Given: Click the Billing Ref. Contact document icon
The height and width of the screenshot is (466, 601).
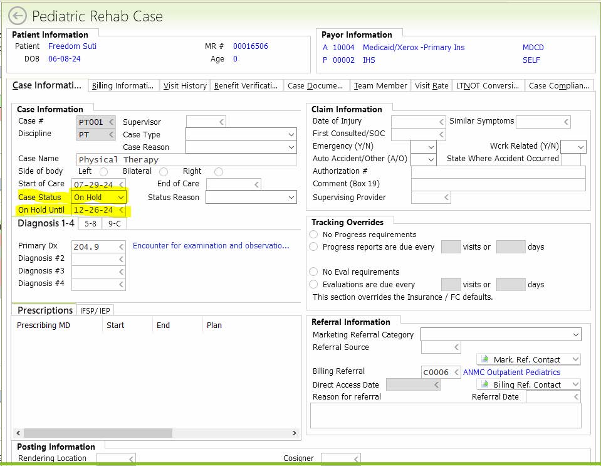Looking at the screenshot, I should [x=485, y=384].
